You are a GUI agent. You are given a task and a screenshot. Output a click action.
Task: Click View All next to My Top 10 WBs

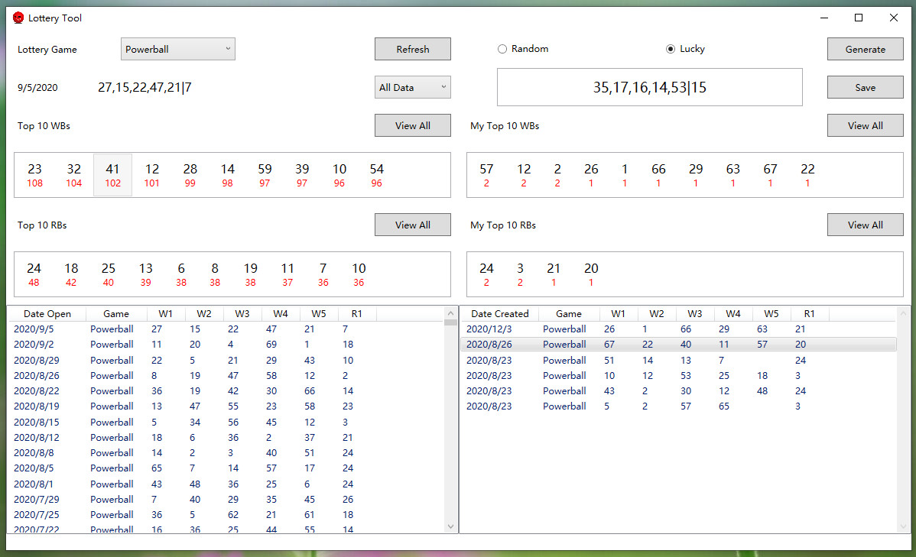865,125
